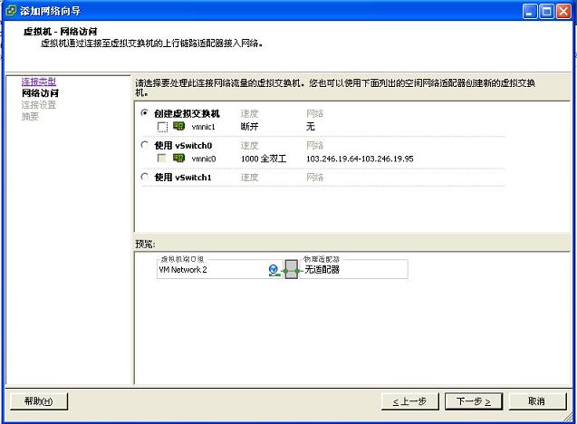Viewport: 577px width, 424px height.
Task: Click the vmnic1 network adapter icon
Action: [178, 127]
